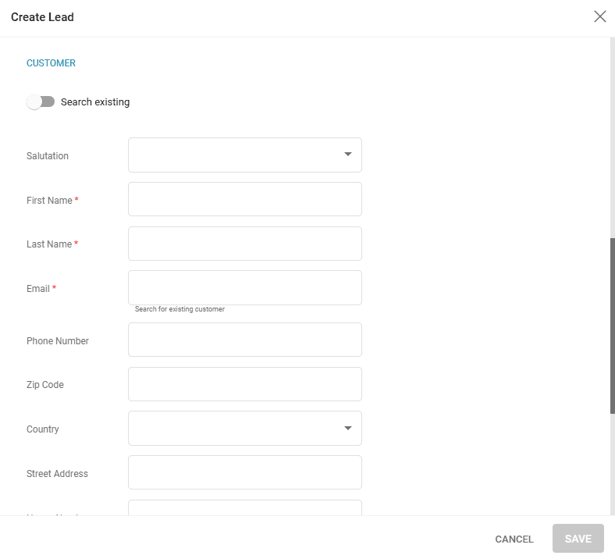Focus the Zip Code input
Image resolution: width=615 pixels, height=559 pixels.
coord(244,384)
